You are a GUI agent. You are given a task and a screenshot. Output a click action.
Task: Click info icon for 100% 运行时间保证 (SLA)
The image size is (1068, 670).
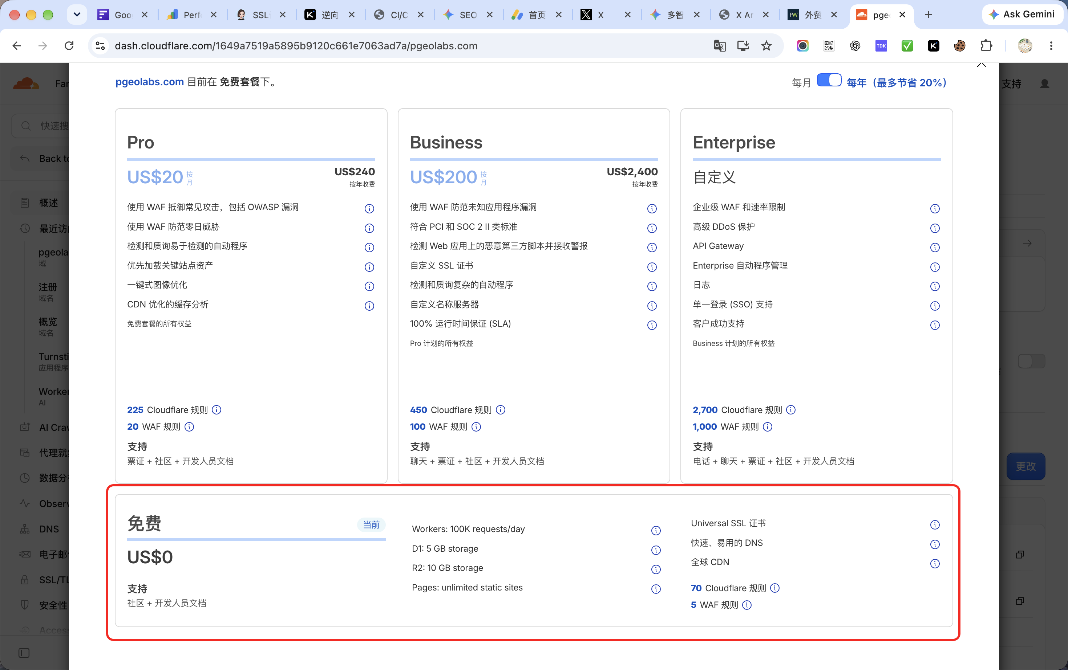[652, 325]
